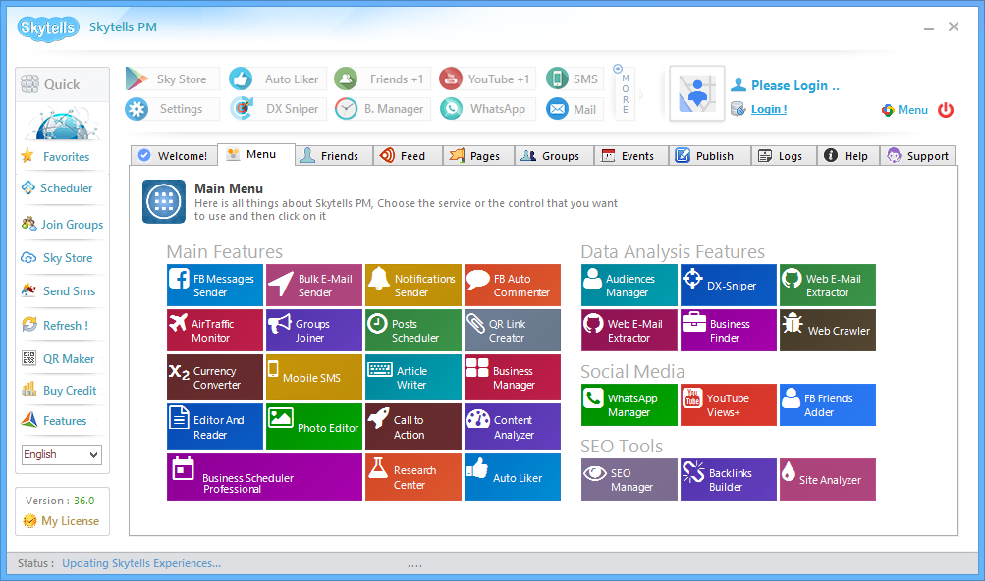The height and width of the screenshot is (581, 985).
Task: Open the Events tab
Action: tap(630, 156)
